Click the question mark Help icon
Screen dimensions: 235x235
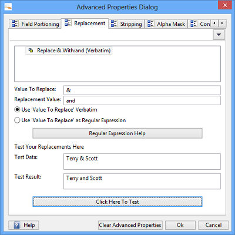(17, 225)
